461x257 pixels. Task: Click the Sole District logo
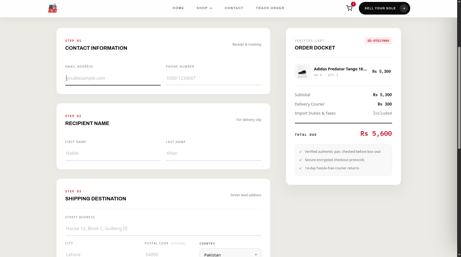tap(53, 8)
